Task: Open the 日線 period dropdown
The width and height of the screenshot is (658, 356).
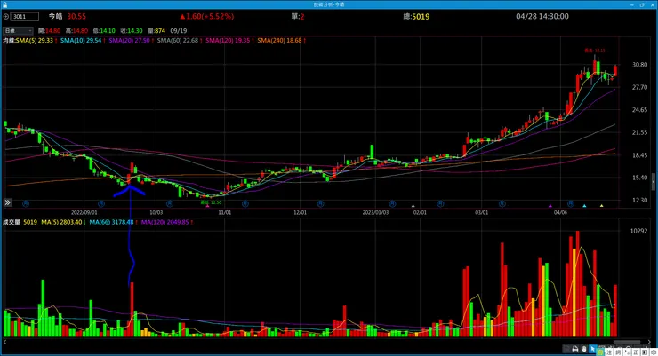Action: (18, 30)
